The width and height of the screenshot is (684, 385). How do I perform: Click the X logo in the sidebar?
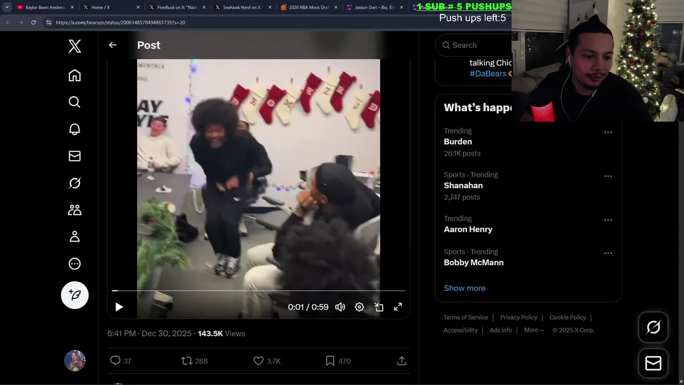click(75, 46)
